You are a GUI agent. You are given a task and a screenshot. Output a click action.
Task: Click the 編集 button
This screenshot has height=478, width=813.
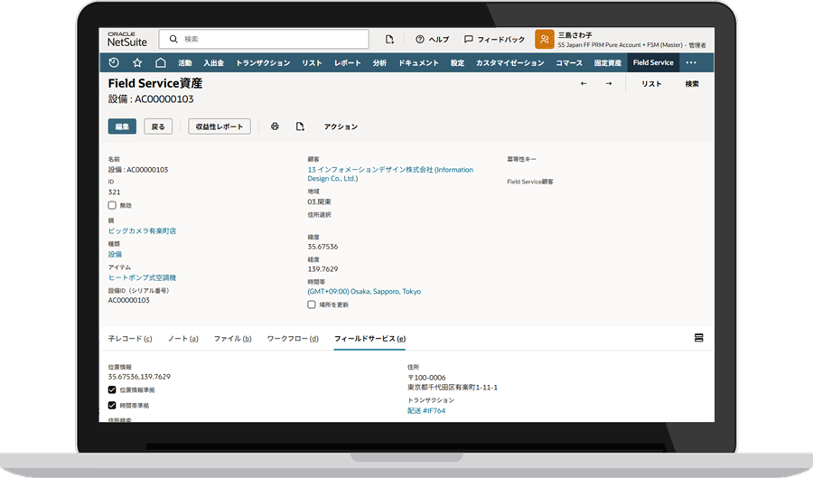pyautogui.click(x=122, y=127)
